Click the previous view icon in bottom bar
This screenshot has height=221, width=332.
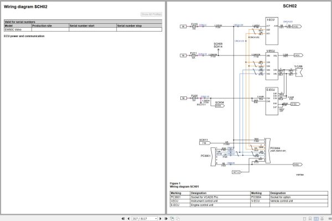[x=172, y=218]
